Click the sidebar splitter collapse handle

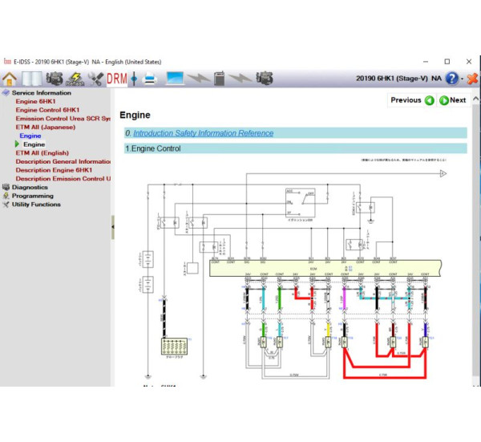click(x=112, y=227)
